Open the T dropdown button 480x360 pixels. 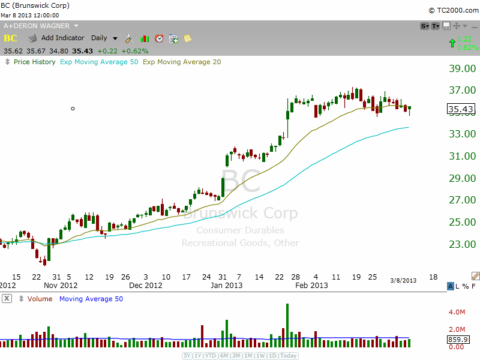(436, 26)
